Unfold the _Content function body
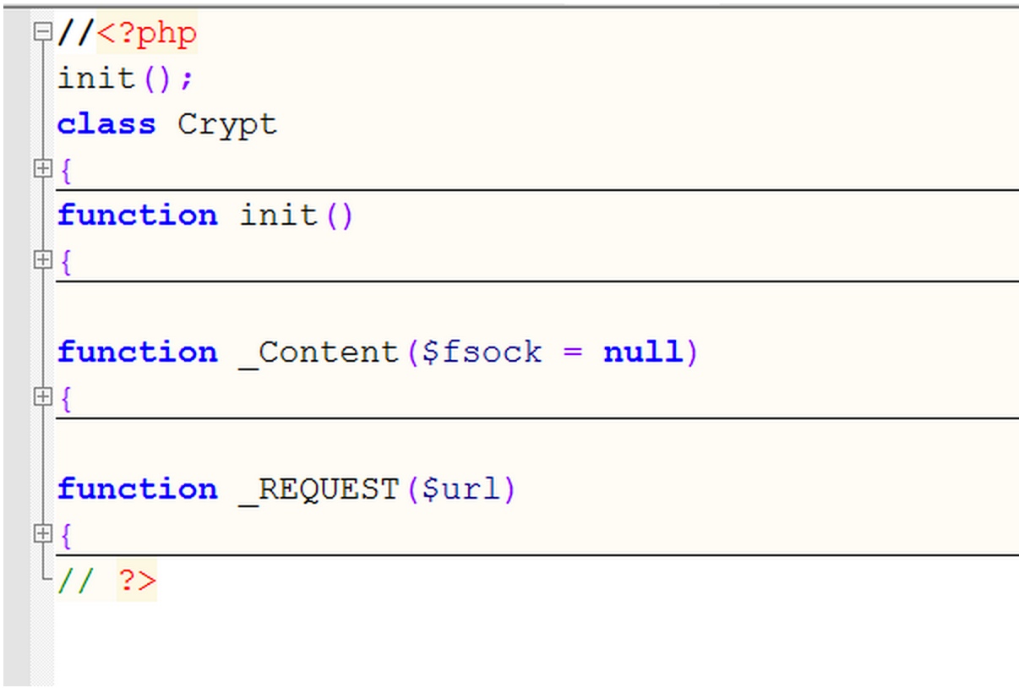Viewport: 1019px width, 688px height. [x=42, y=396]
